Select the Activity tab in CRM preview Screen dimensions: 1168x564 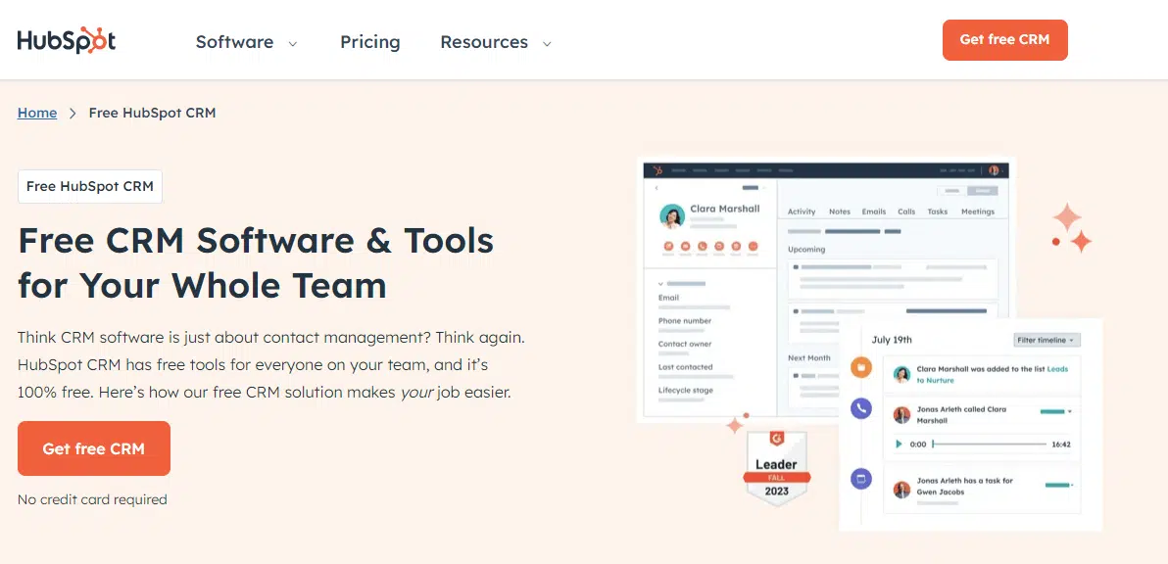click(x=802, y=211)
